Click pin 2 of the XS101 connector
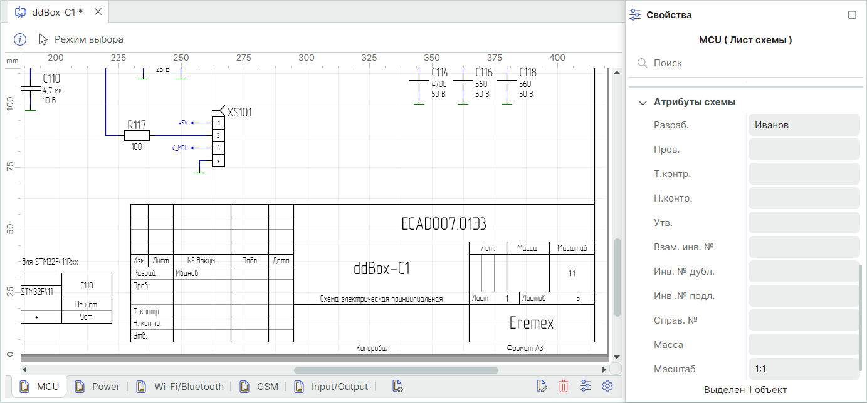Image resolution: width=867 pixels, height=403 pixels. point(218,135)
